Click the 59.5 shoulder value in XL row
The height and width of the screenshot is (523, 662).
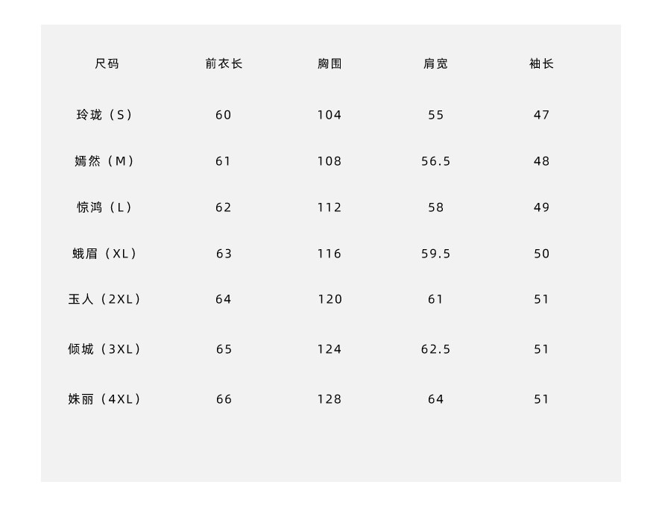coord(435,254)
